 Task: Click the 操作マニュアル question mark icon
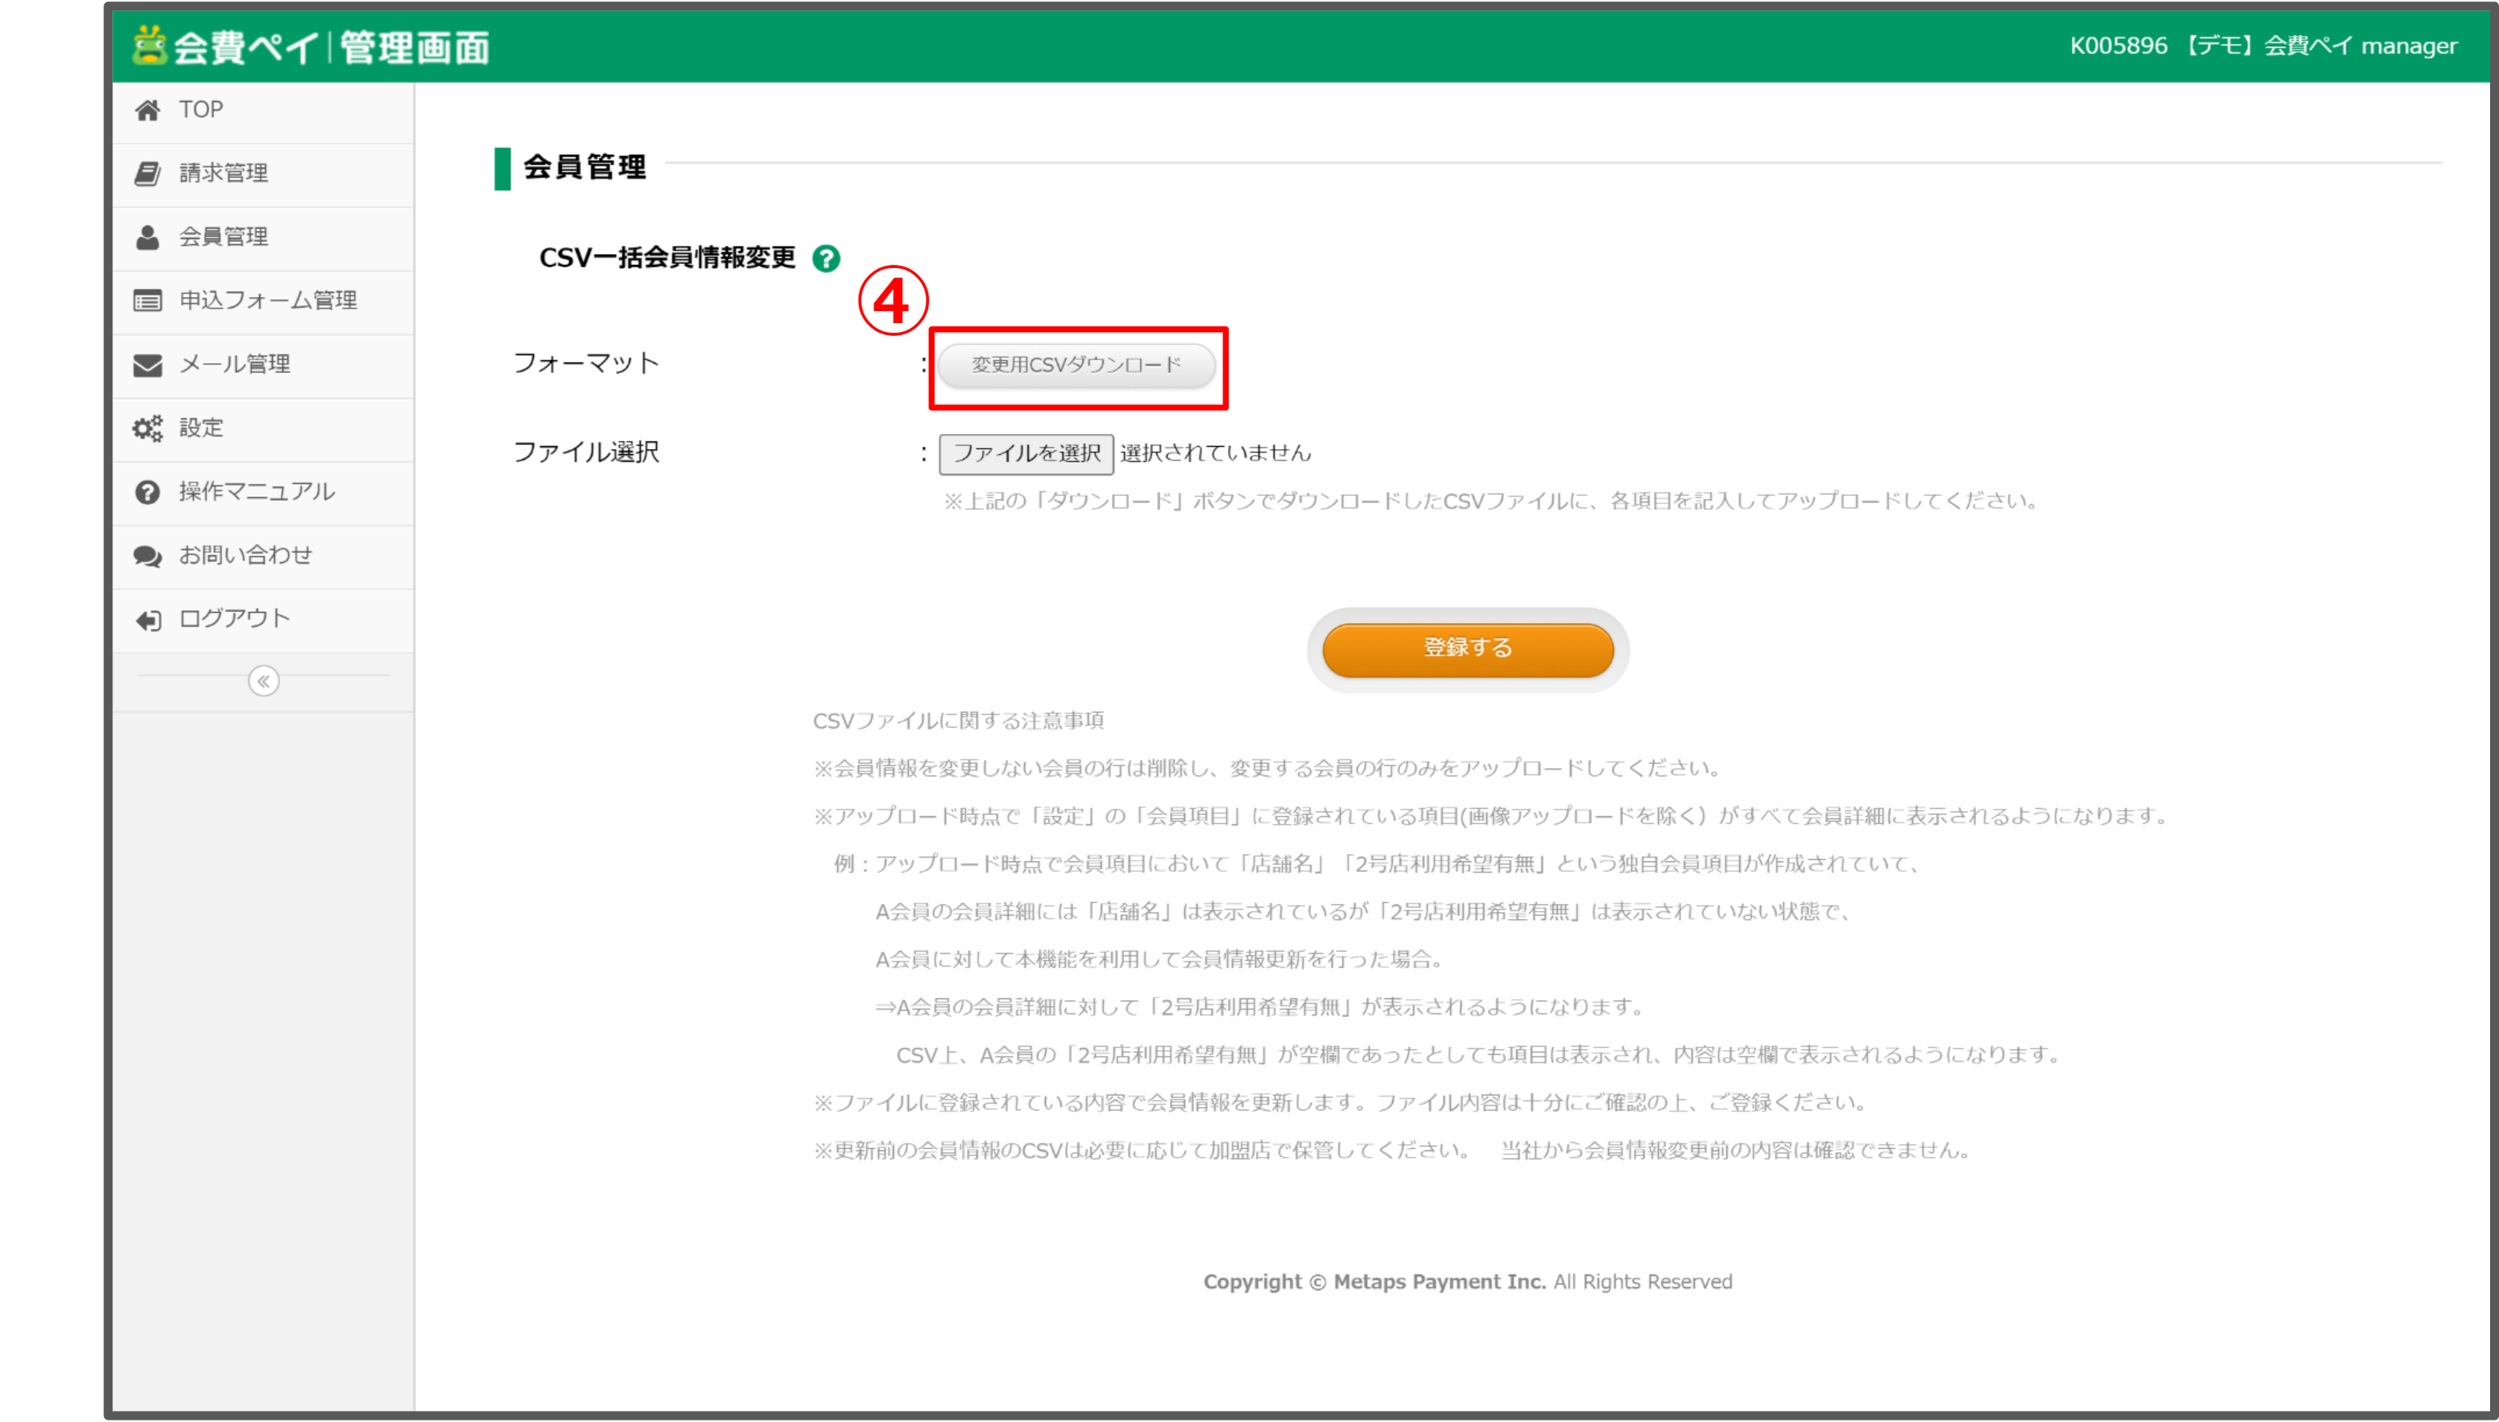pyautogui.click(x=147, y=492)
